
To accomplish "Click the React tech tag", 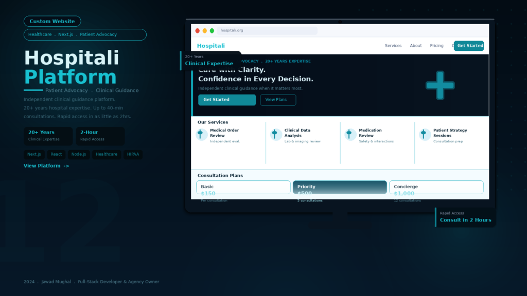I will pos(56,154).
